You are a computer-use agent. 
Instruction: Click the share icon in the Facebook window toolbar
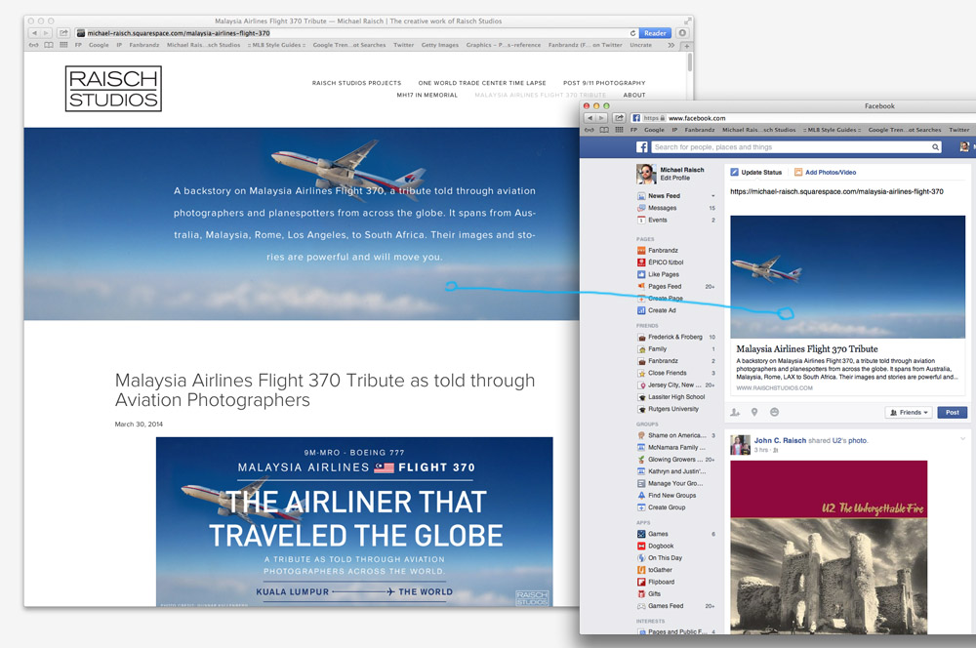click(620, 118)
